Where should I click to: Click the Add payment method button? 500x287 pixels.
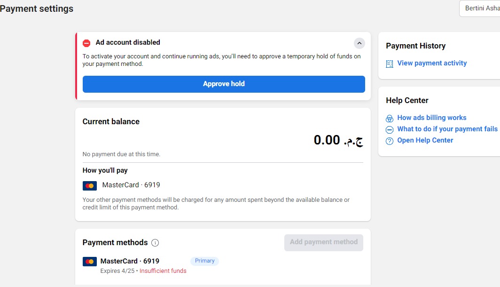324,243
